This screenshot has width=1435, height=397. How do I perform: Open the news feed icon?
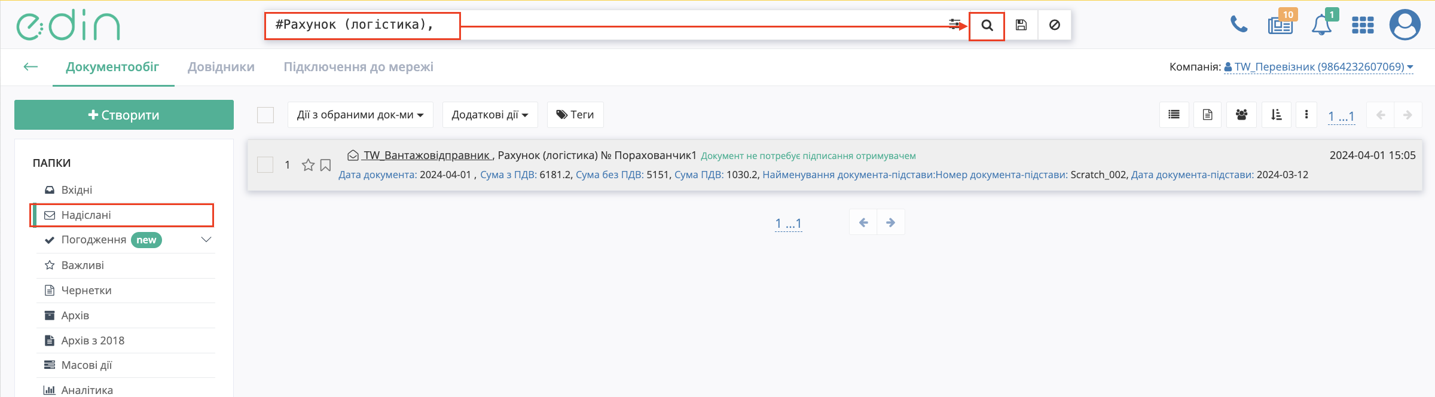(x=1280, y=26)
